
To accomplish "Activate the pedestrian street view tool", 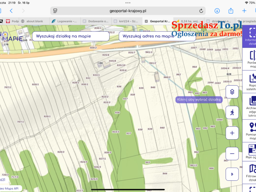I will click(x=232, y=112).
